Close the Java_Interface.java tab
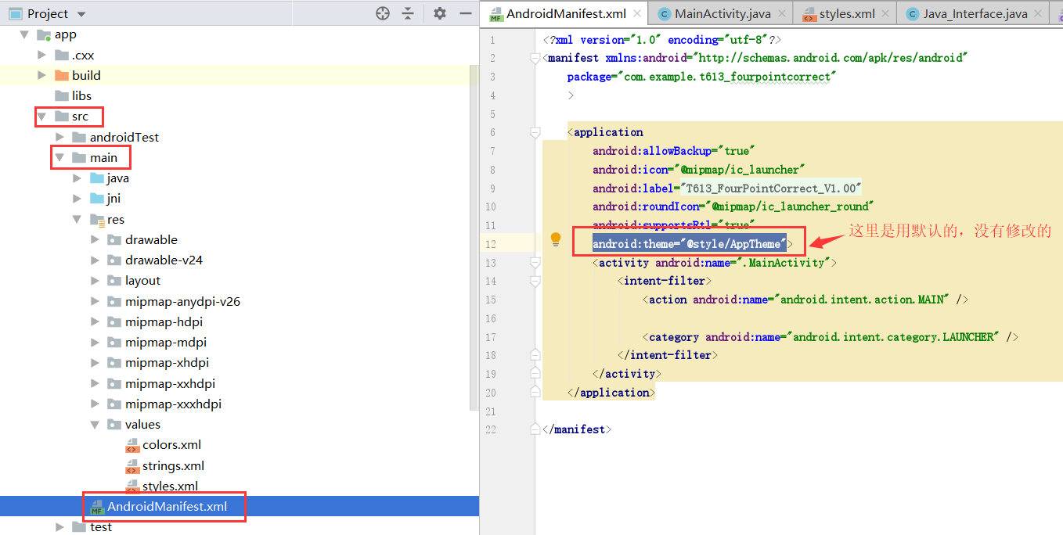Viewport: 1063px width, 535px height. tap(1037, 13)
